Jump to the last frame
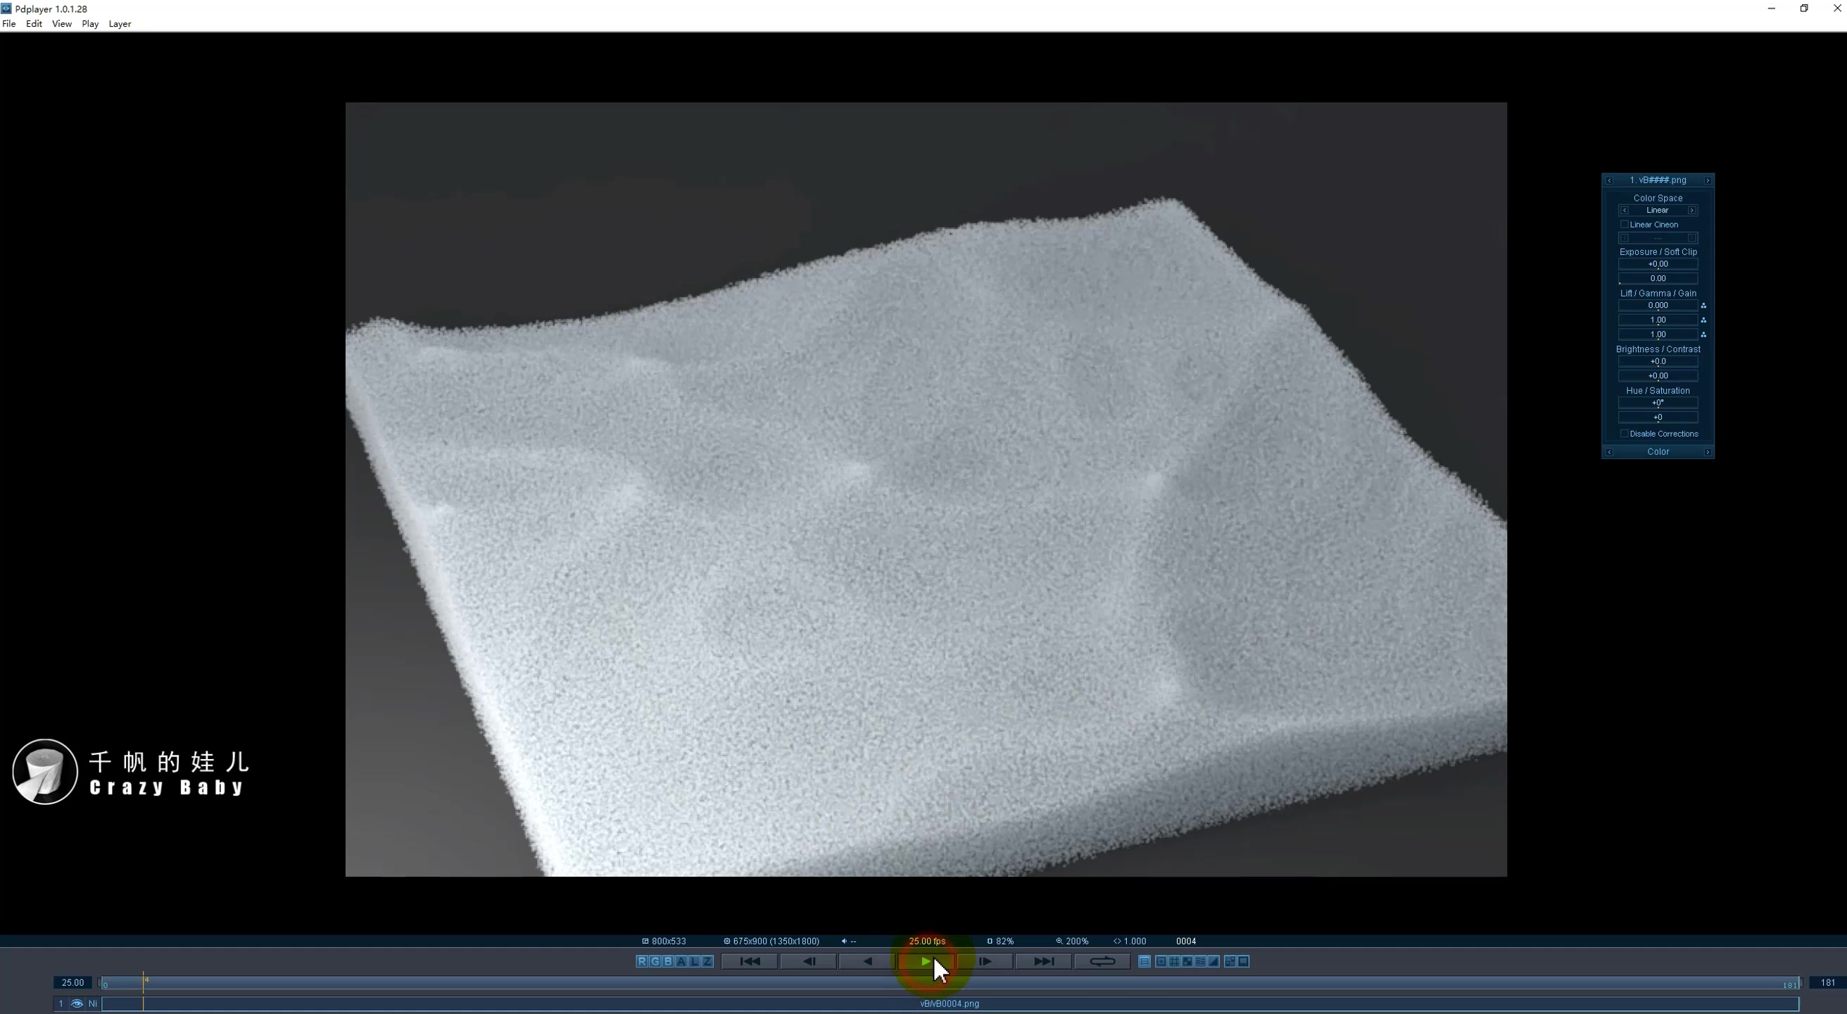This screenshot has width=1847, height=1014. coord(1043,962)
